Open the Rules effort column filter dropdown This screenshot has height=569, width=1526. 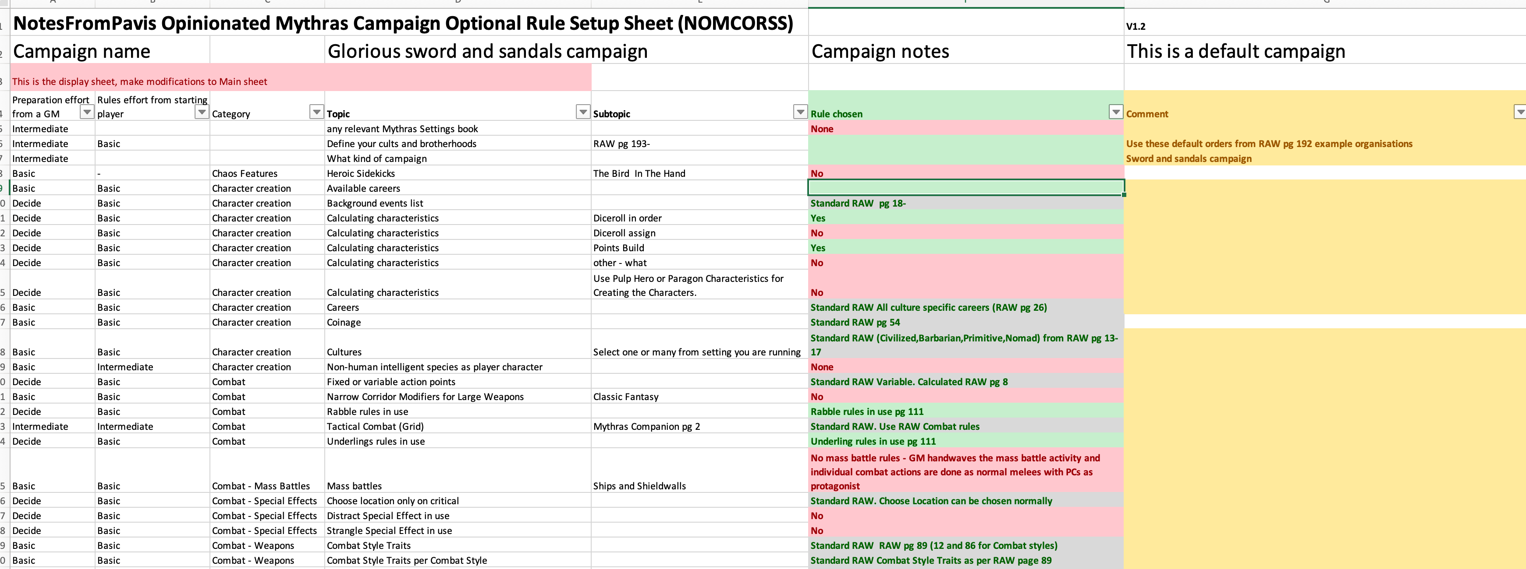(x=202, y=112)
